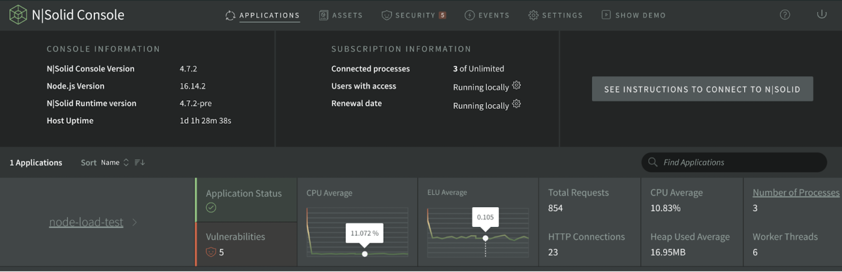
Task: Click the Security nav shield icon
Action: pos(387,15)
